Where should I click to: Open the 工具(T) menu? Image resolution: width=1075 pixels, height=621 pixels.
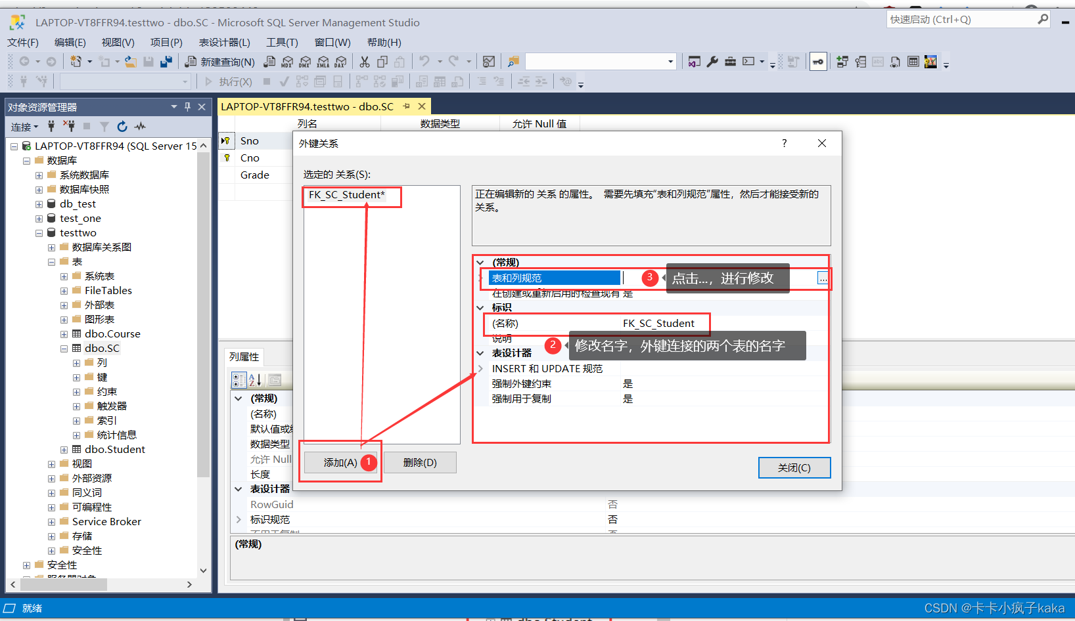pyautogui.click(x=282, y=42)
